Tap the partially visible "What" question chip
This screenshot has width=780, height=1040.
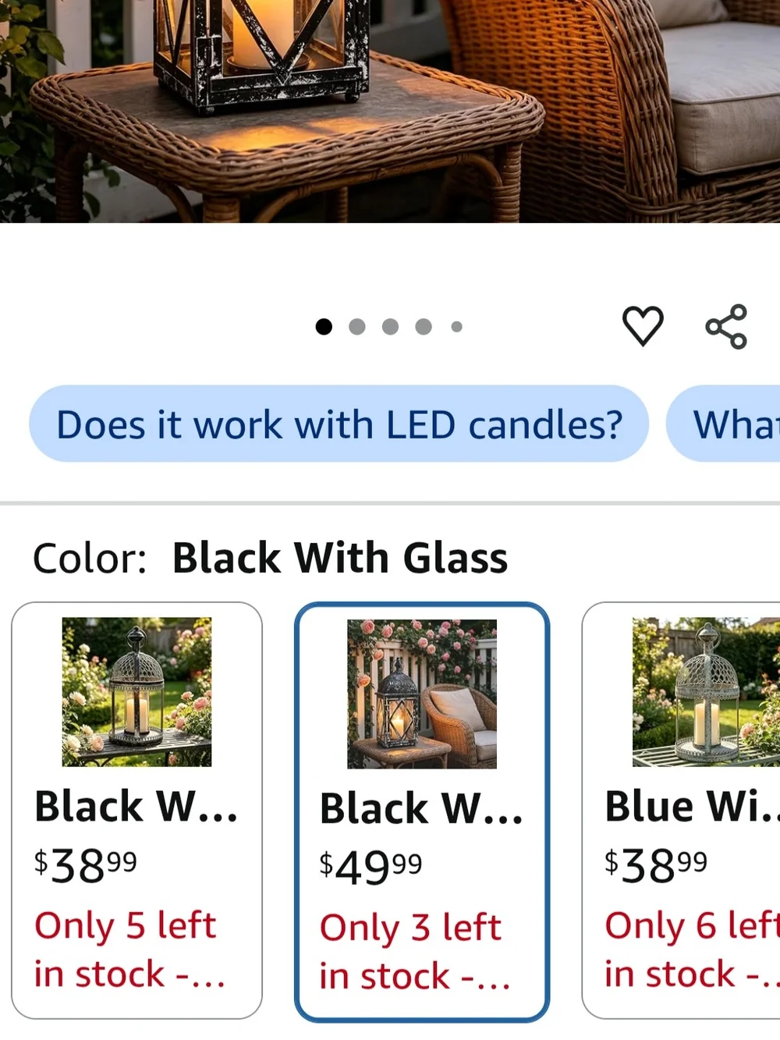click(x=723, y=424)
